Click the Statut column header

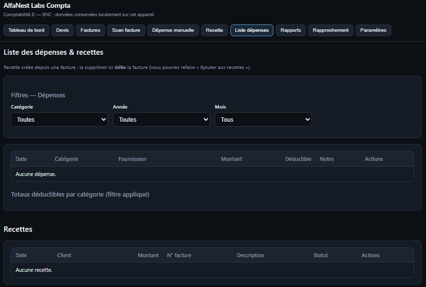[320, 255]
